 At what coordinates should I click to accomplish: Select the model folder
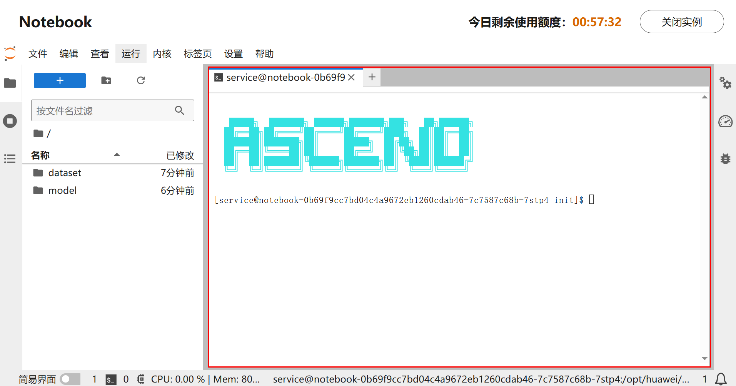113,190
